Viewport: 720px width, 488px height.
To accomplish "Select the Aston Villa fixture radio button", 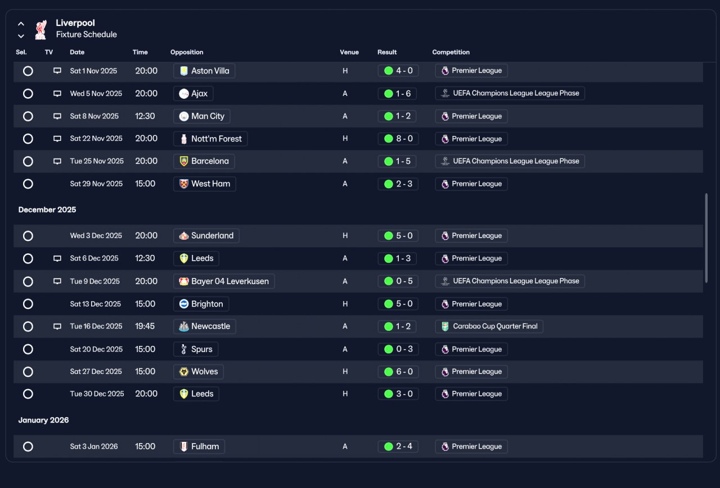I will [x=28, y=71].
